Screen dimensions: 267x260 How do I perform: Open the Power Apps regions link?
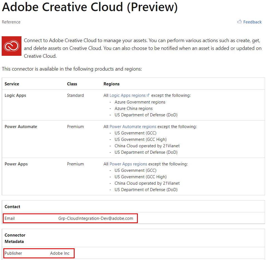coord(128,164)
